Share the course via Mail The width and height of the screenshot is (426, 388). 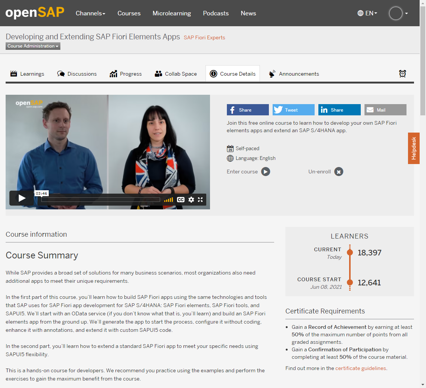tap(385, 110)
